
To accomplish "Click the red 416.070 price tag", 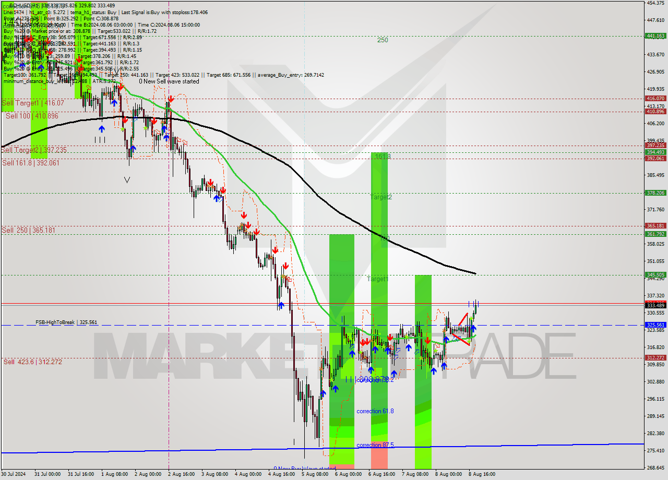I will 655,98.
